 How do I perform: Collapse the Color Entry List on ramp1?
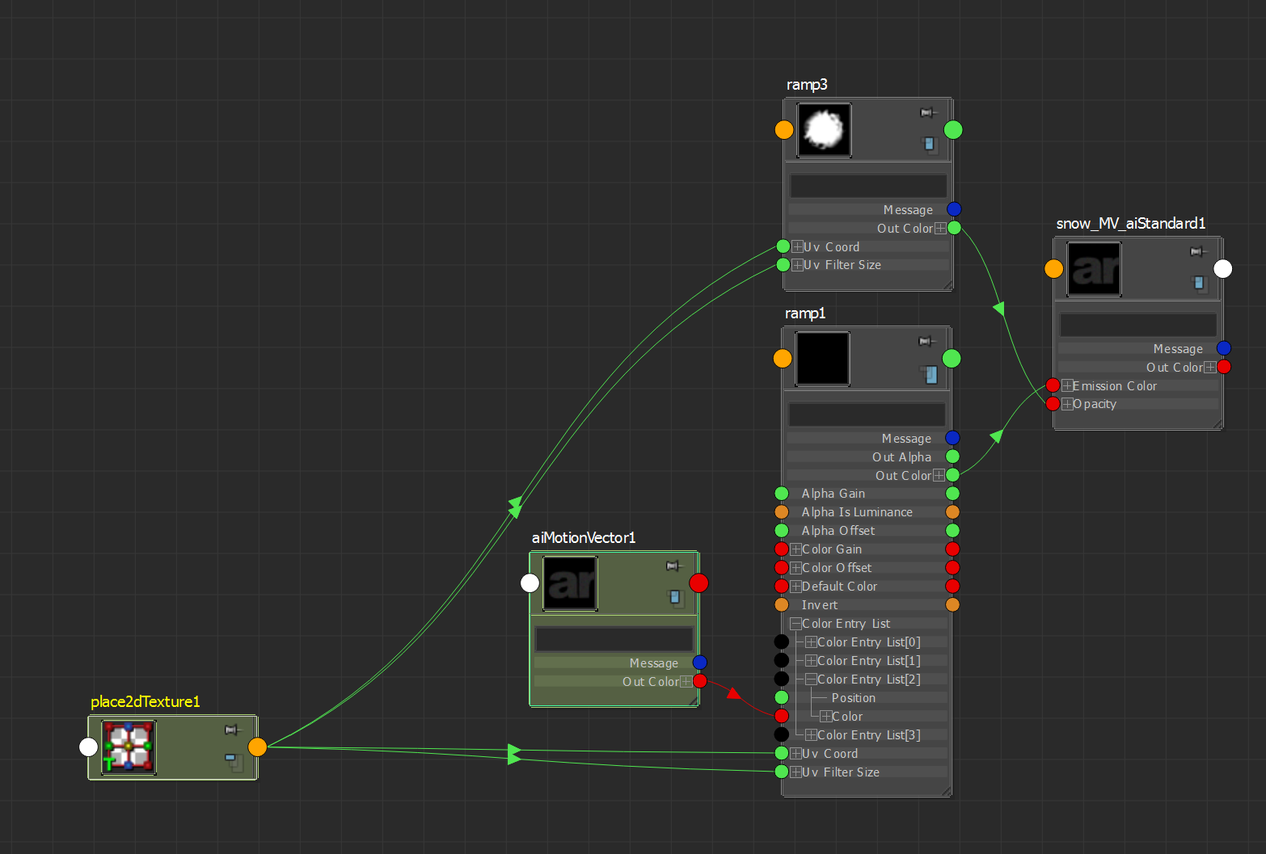tap(795, 623)
